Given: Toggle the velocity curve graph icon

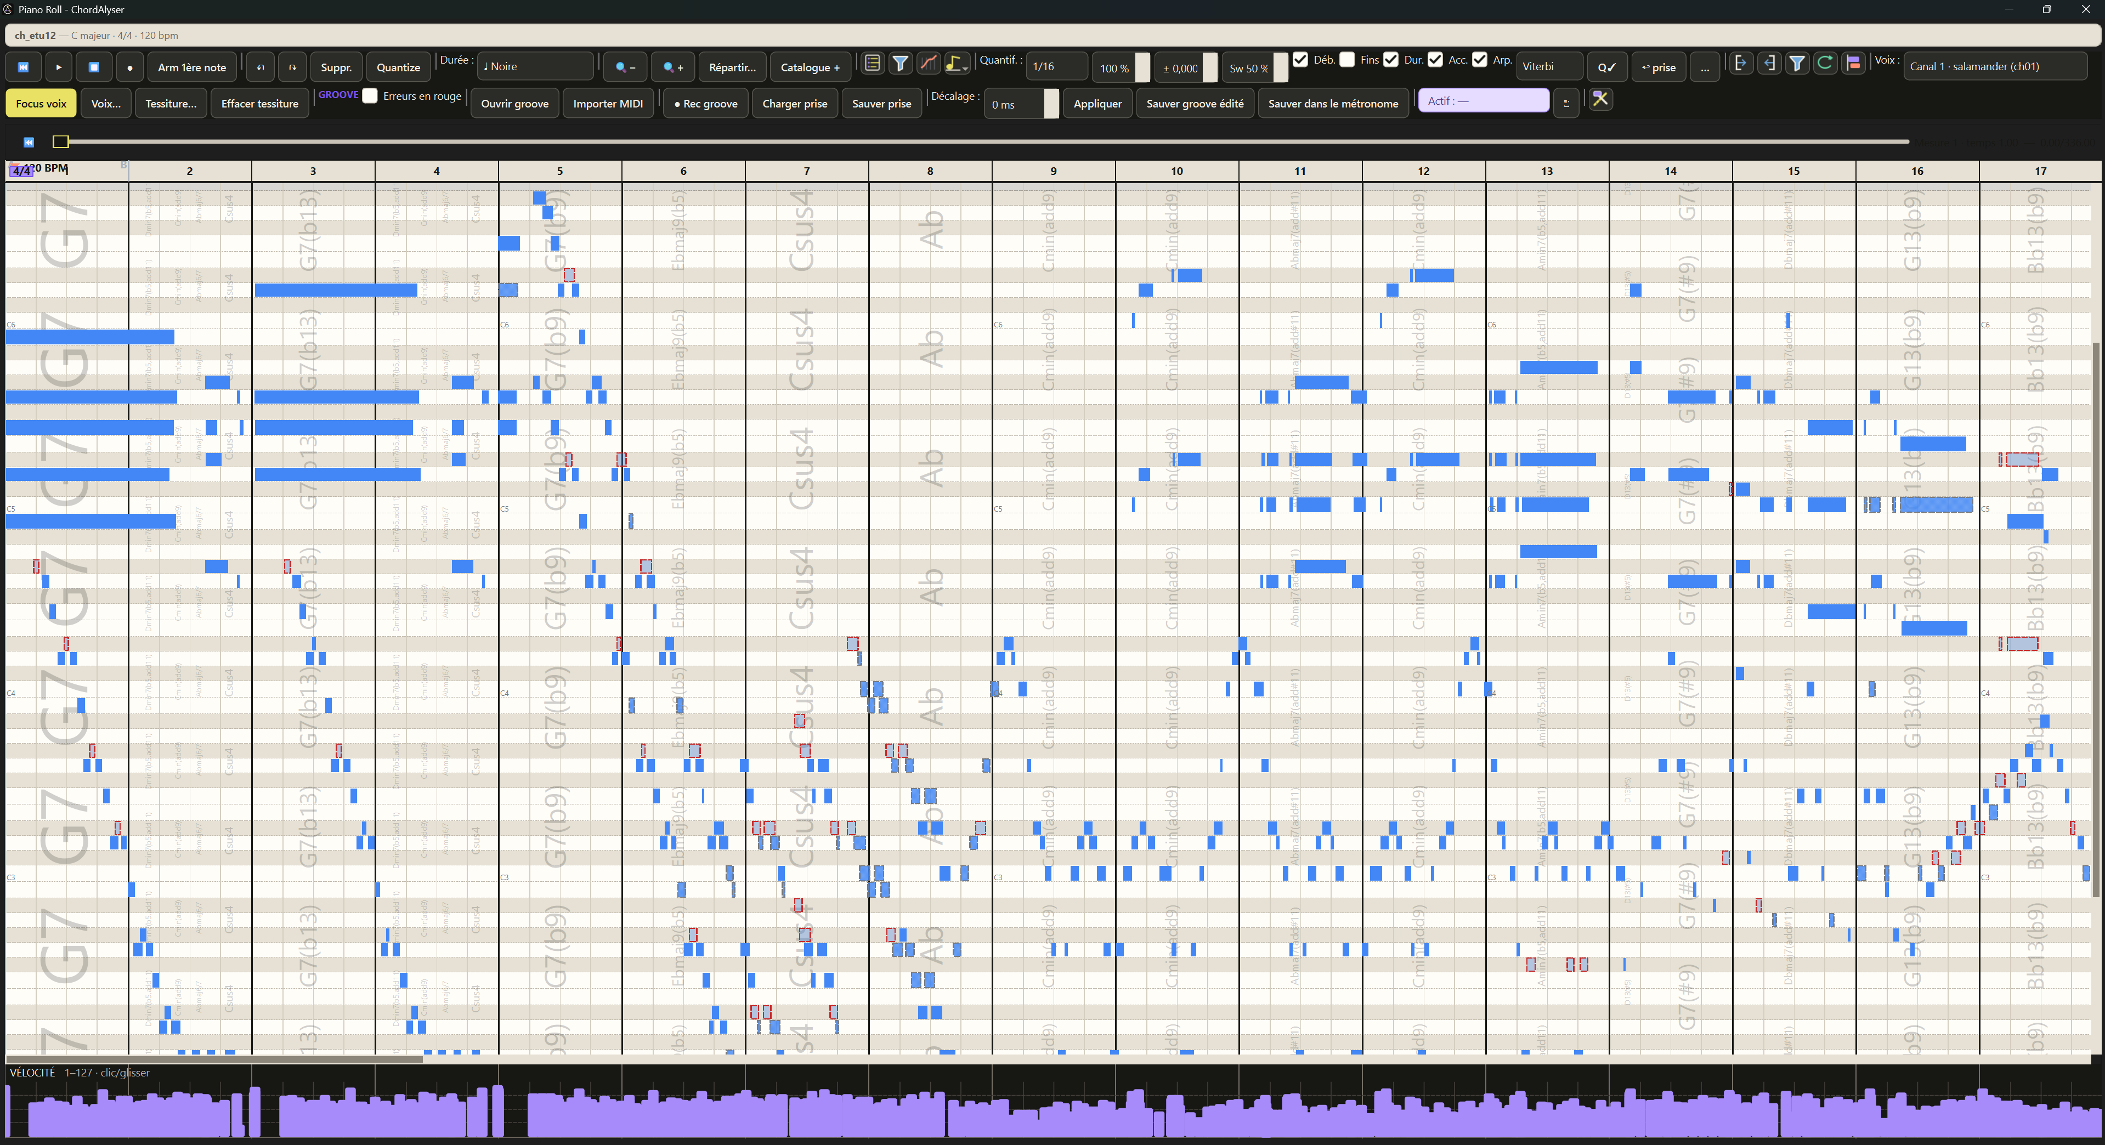Looking at the screenshot, I should 929,63.
